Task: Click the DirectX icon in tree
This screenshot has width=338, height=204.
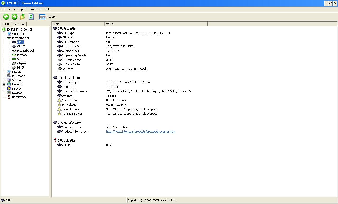Action: (9, 89)
